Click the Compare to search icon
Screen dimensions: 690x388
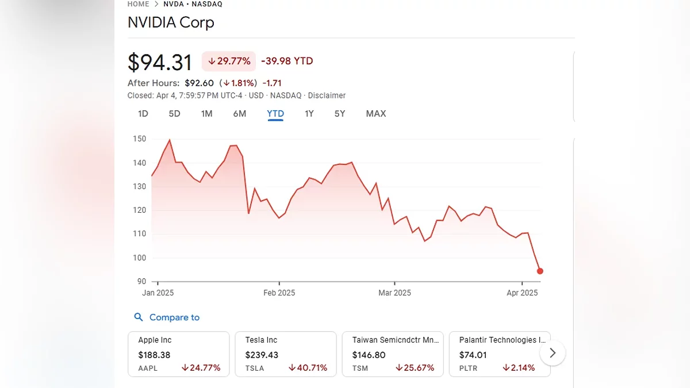coord(138,317)
